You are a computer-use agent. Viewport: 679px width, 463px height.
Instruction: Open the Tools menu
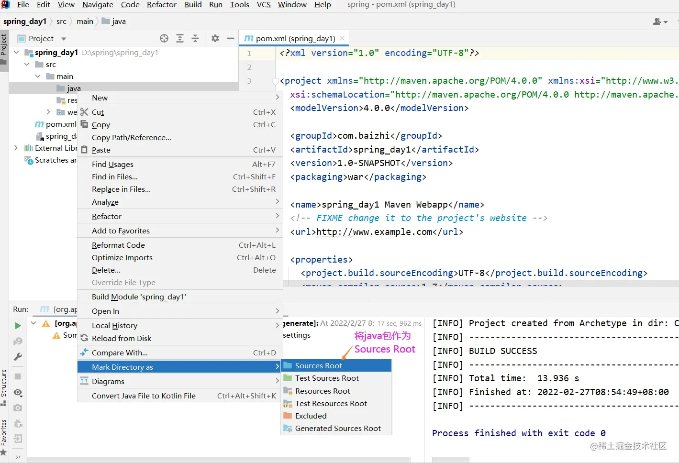239,5
